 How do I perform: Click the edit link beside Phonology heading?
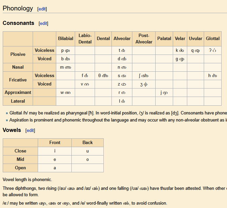[x=42, y=9]
